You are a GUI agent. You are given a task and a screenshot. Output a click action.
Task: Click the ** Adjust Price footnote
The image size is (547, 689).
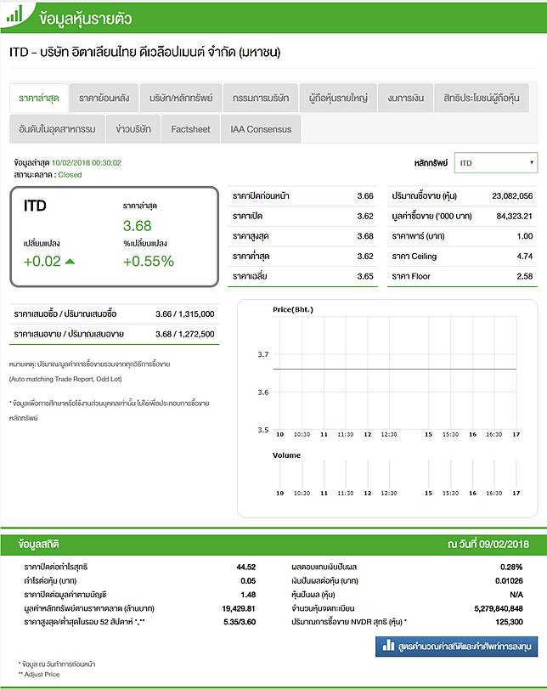click(x=39, y=674)
